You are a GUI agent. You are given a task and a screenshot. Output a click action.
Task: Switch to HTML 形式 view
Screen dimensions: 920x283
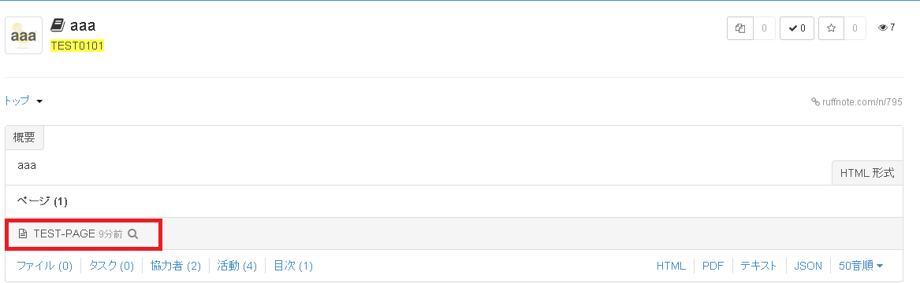pos(867,173)
